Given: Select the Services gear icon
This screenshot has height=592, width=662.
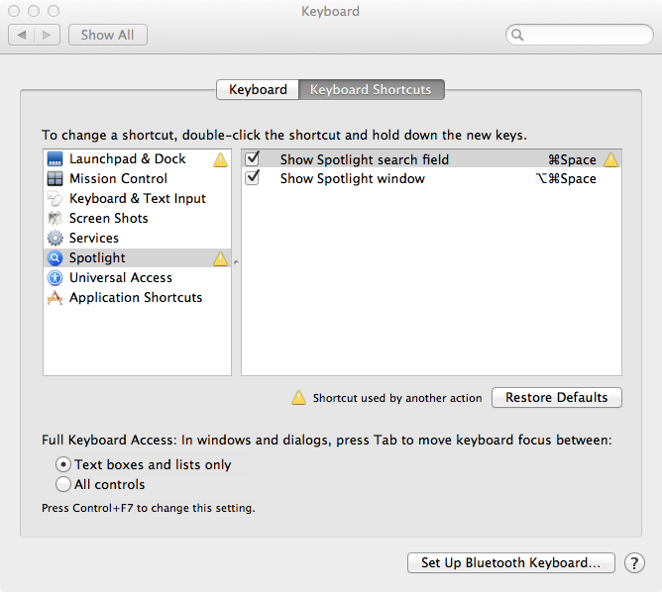Looking at the screenshot, I should (x=55, y=239).
